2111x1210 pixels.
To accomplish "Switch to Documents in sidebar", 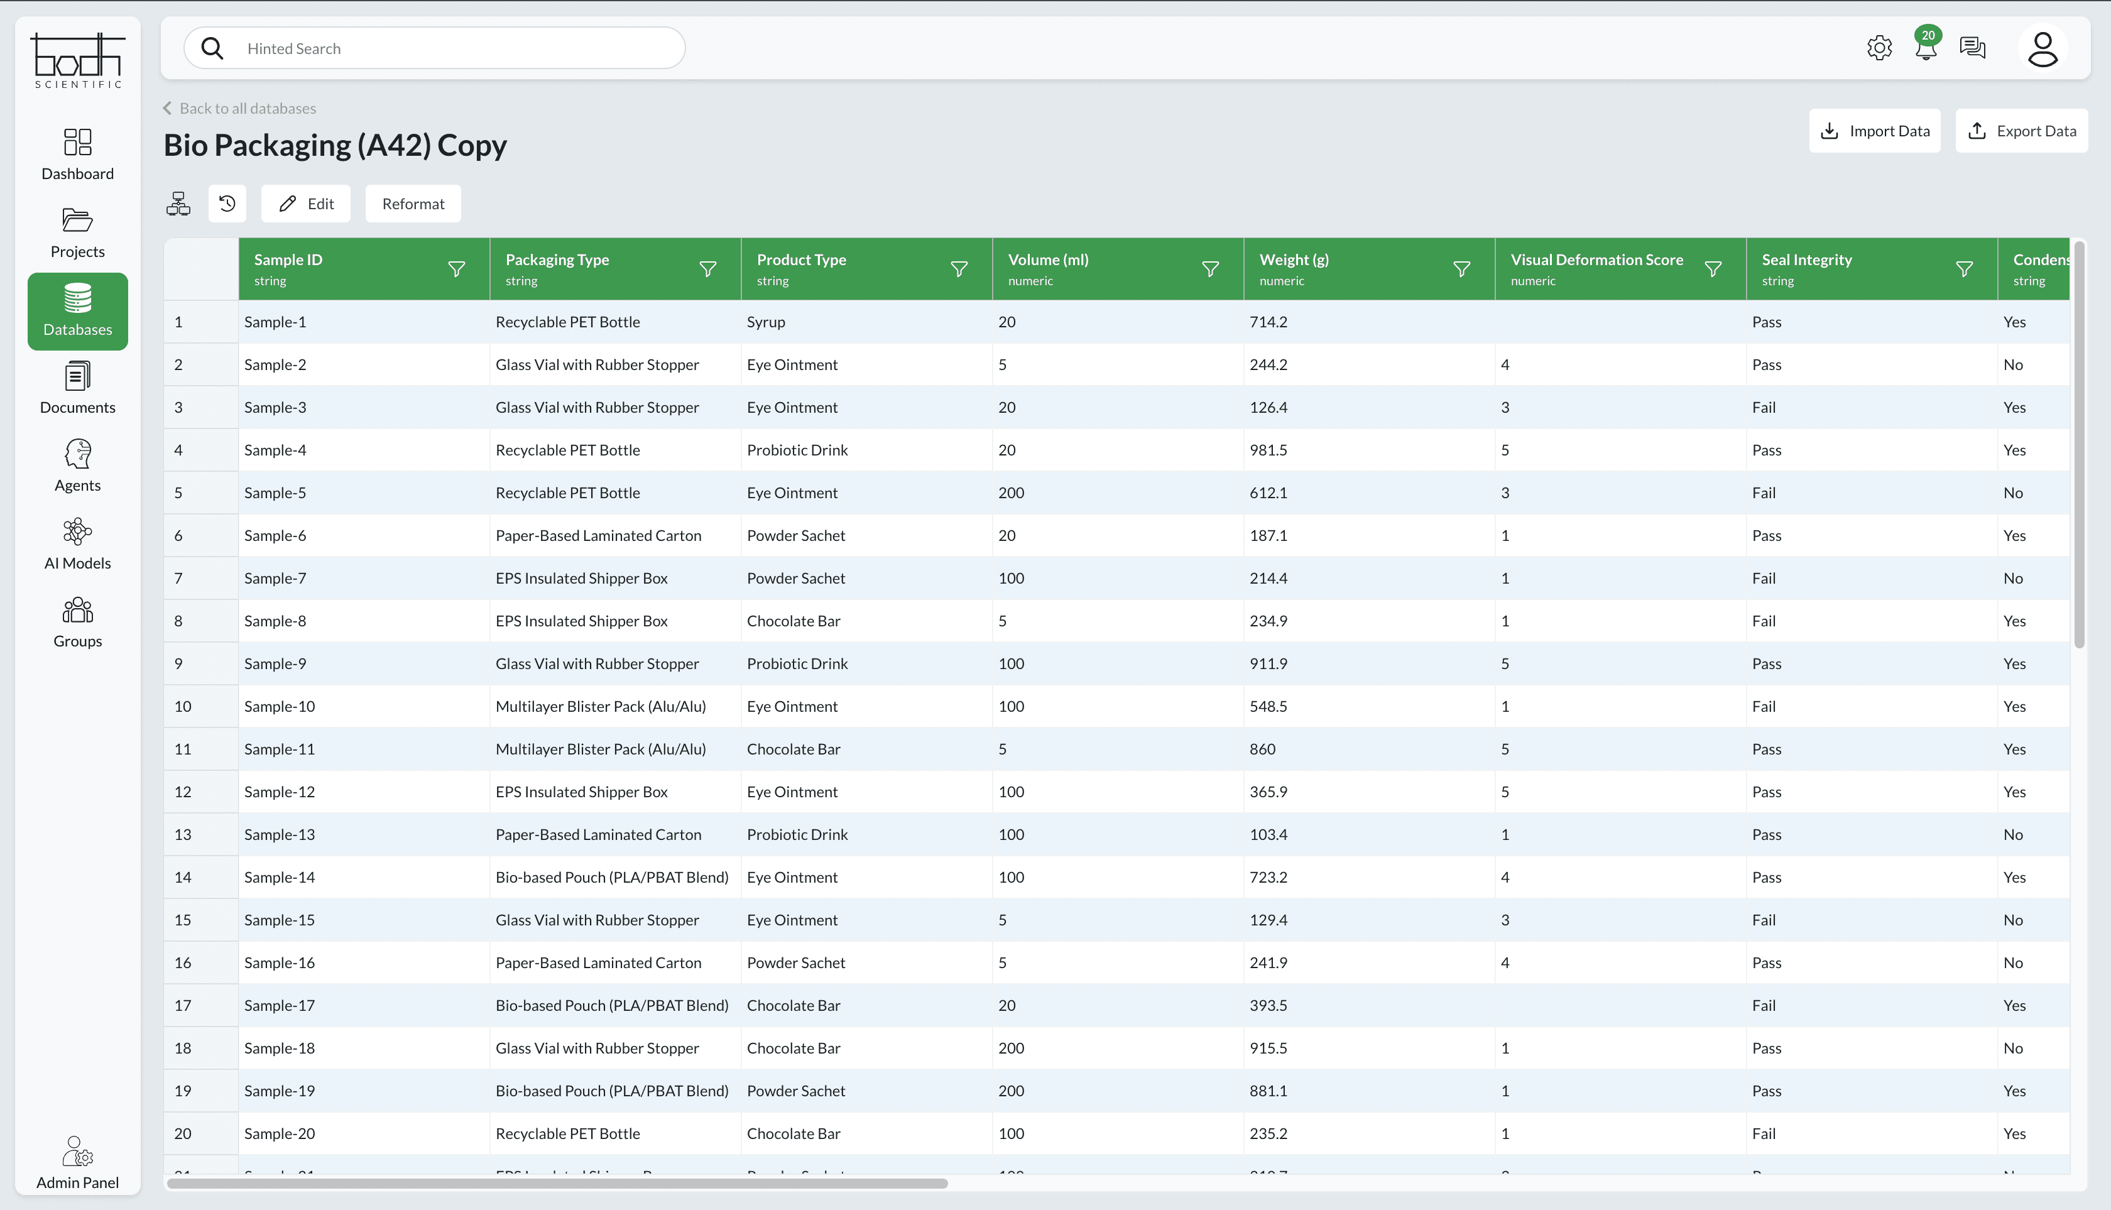I will (77, 388).
